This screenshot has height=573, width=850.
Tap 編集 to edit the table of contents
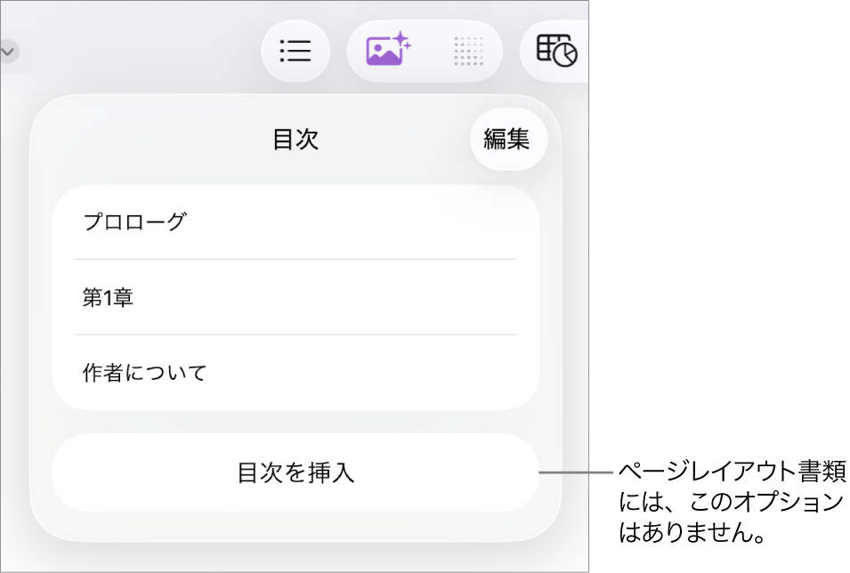[508, 139]
